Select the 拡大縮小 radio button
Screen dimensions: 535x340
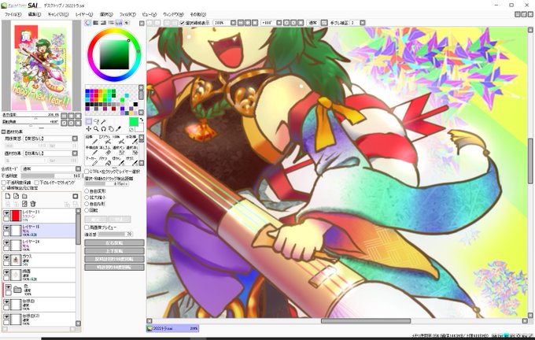tap(87, 198)
